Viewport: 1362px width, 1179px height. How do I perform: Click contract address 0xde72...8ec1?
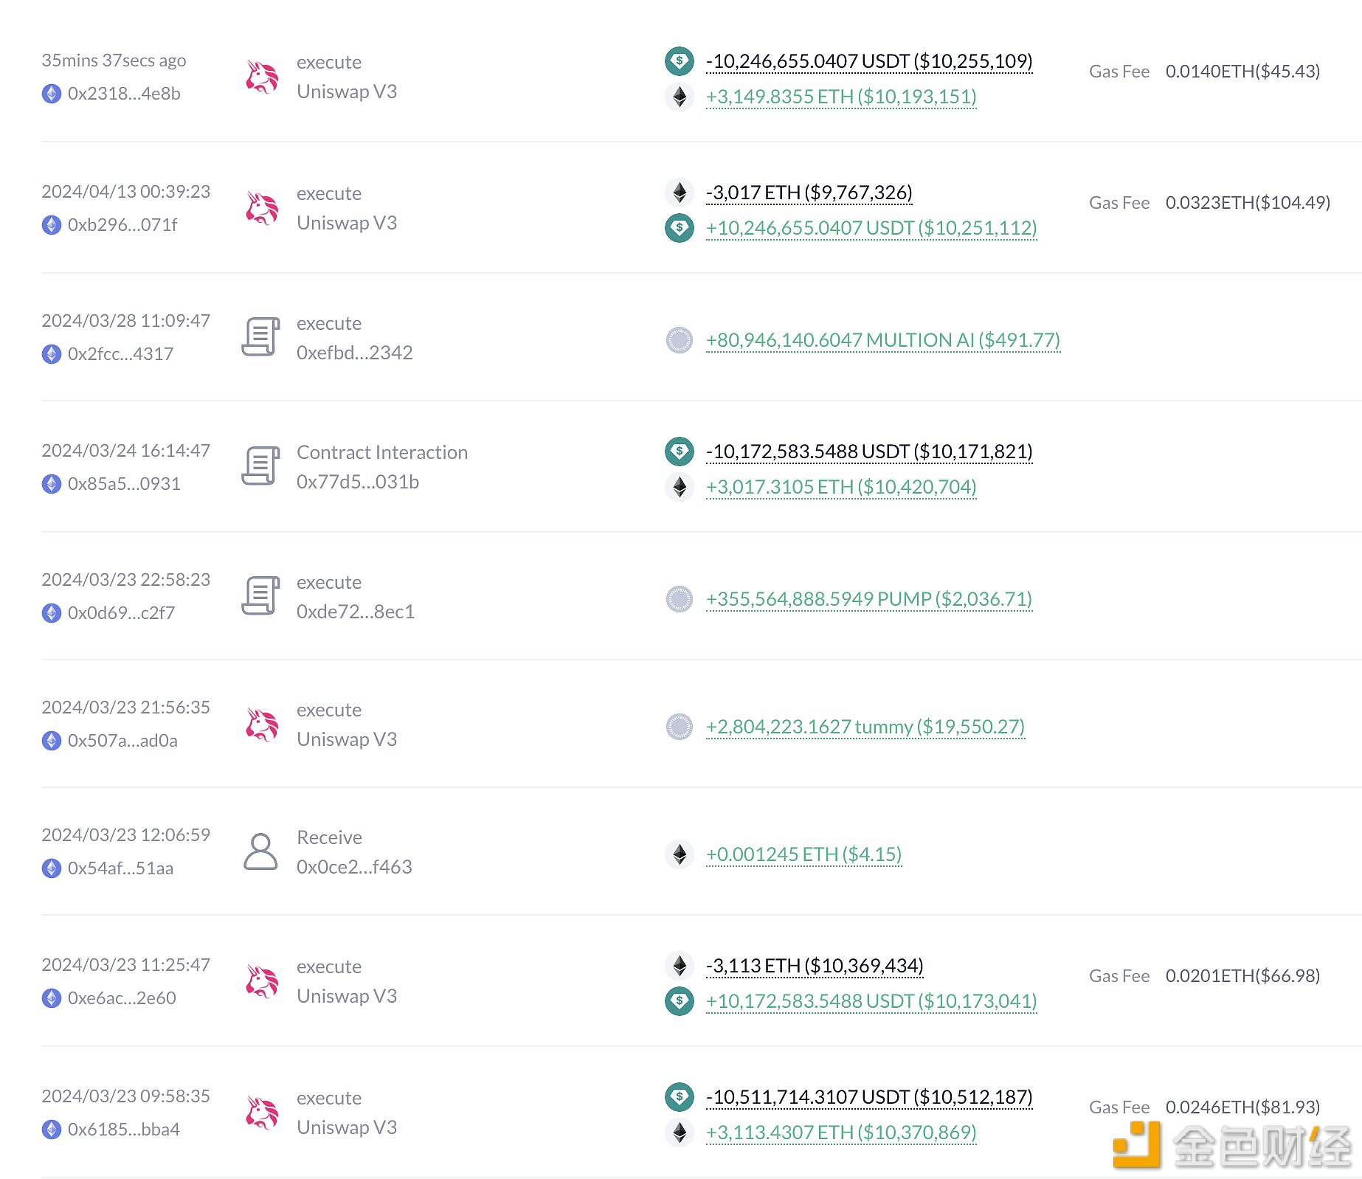coord(356,612)
